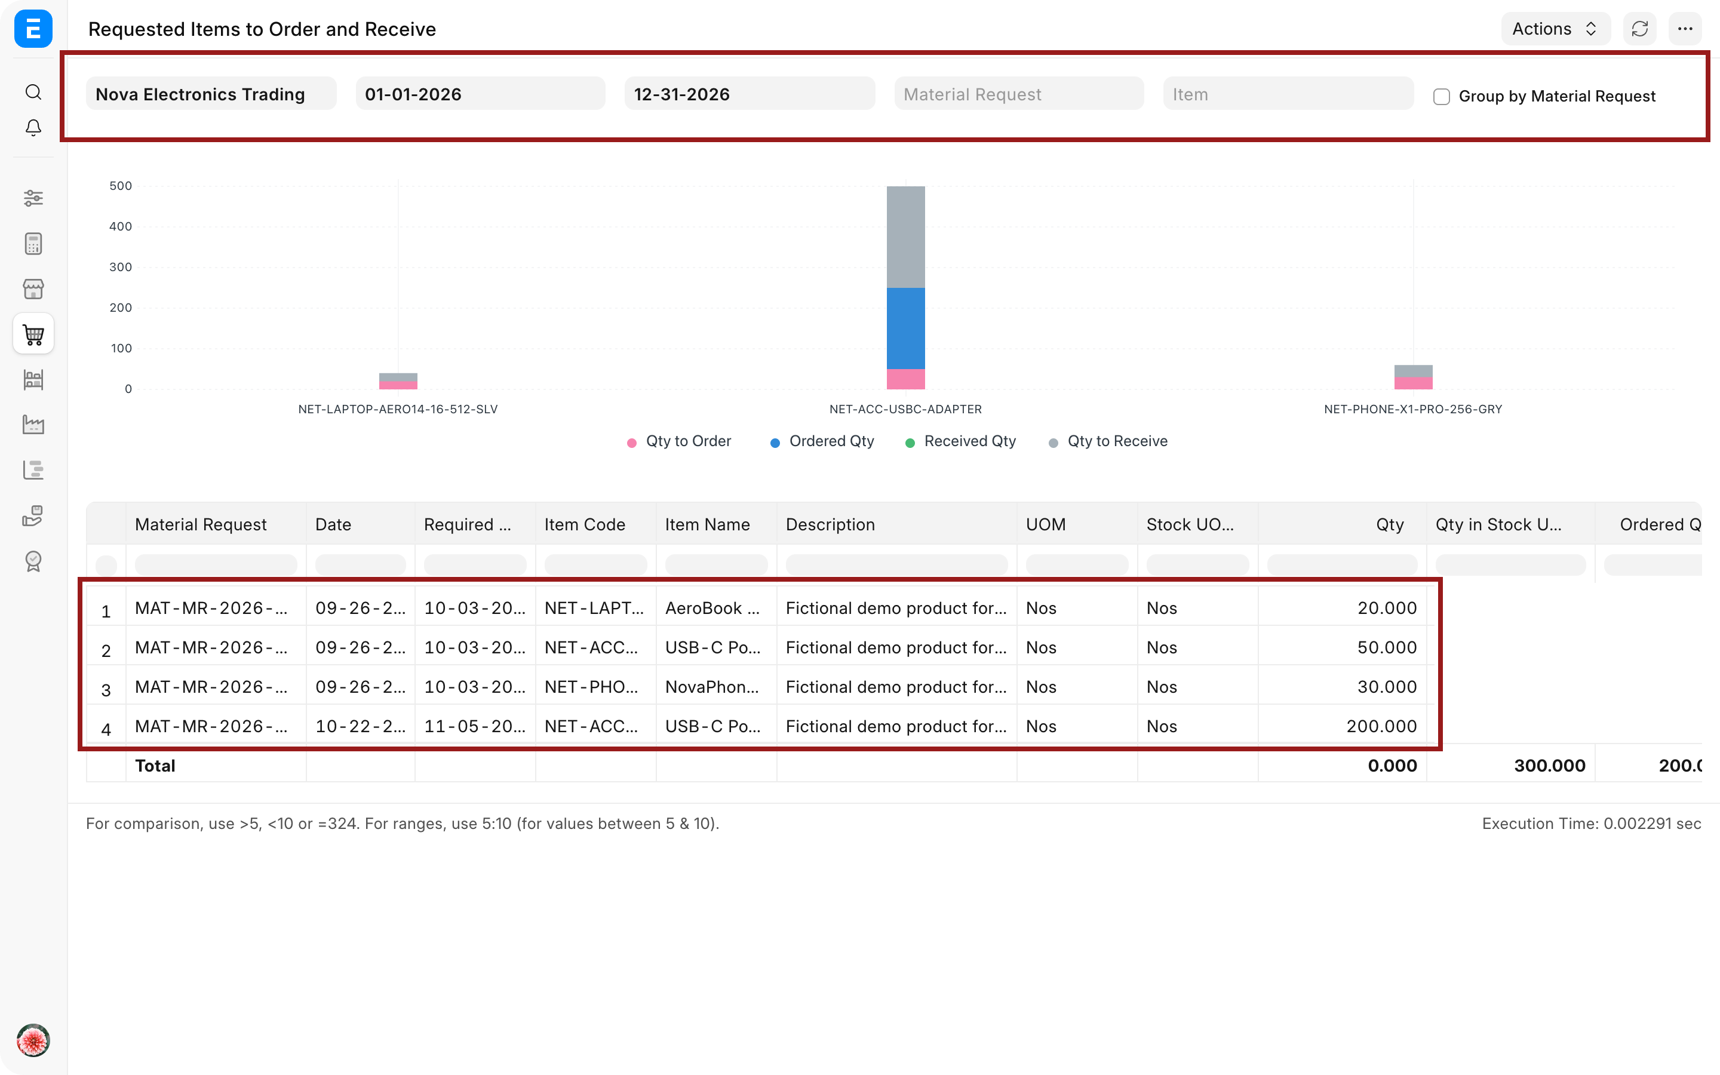Refresh the report with reload icon
This screenshot has height=1075, width=1720.
(1640, 29)
